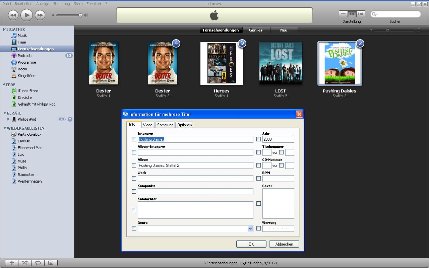The height and width of the screenshot is (268, 429).
Task: Switch to the Optionen tab
Action: tap(185, 125)
